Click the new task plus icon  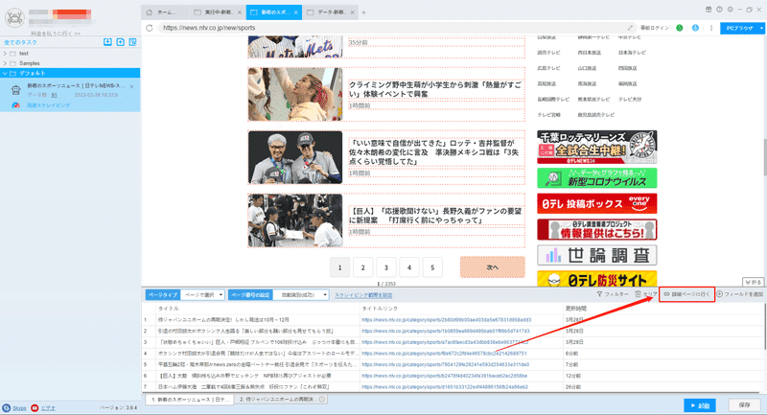[x=121, y=42]
